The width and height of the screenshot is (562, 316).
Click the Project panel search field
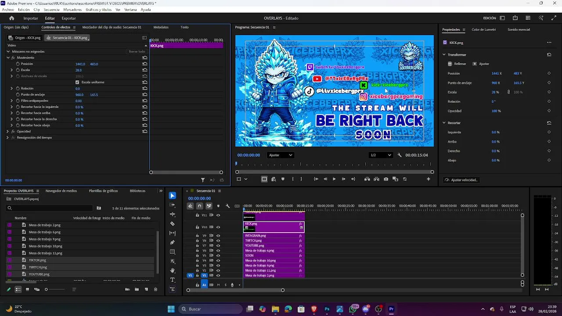49,208
